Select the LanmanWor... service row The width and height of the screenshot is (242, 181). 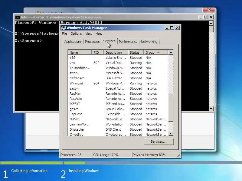(x=118, y=124)
